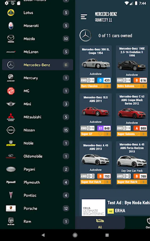The width and height of the screenshot is (150, 241).
Task: Open the McLaren manufacturer entry
Action: (38, 52)
